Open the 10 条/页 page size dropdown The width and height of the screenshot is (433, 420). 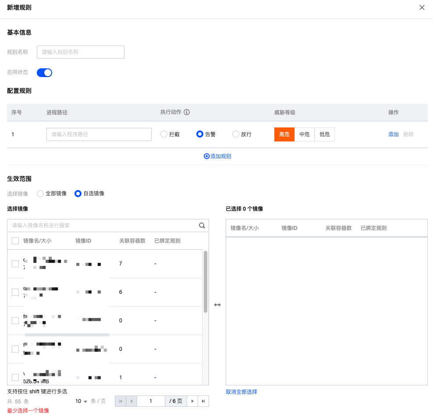(81, 401)
